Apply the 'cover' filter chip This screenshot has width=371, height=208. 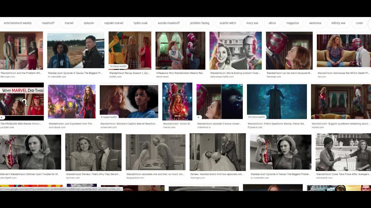click(359, 23)
